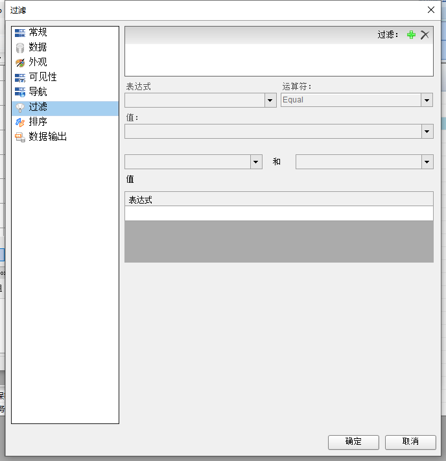The height and width of the screenshot is (461, 446).
Task: Confirm with the 确定 button
Action: (x=353, y=442)
